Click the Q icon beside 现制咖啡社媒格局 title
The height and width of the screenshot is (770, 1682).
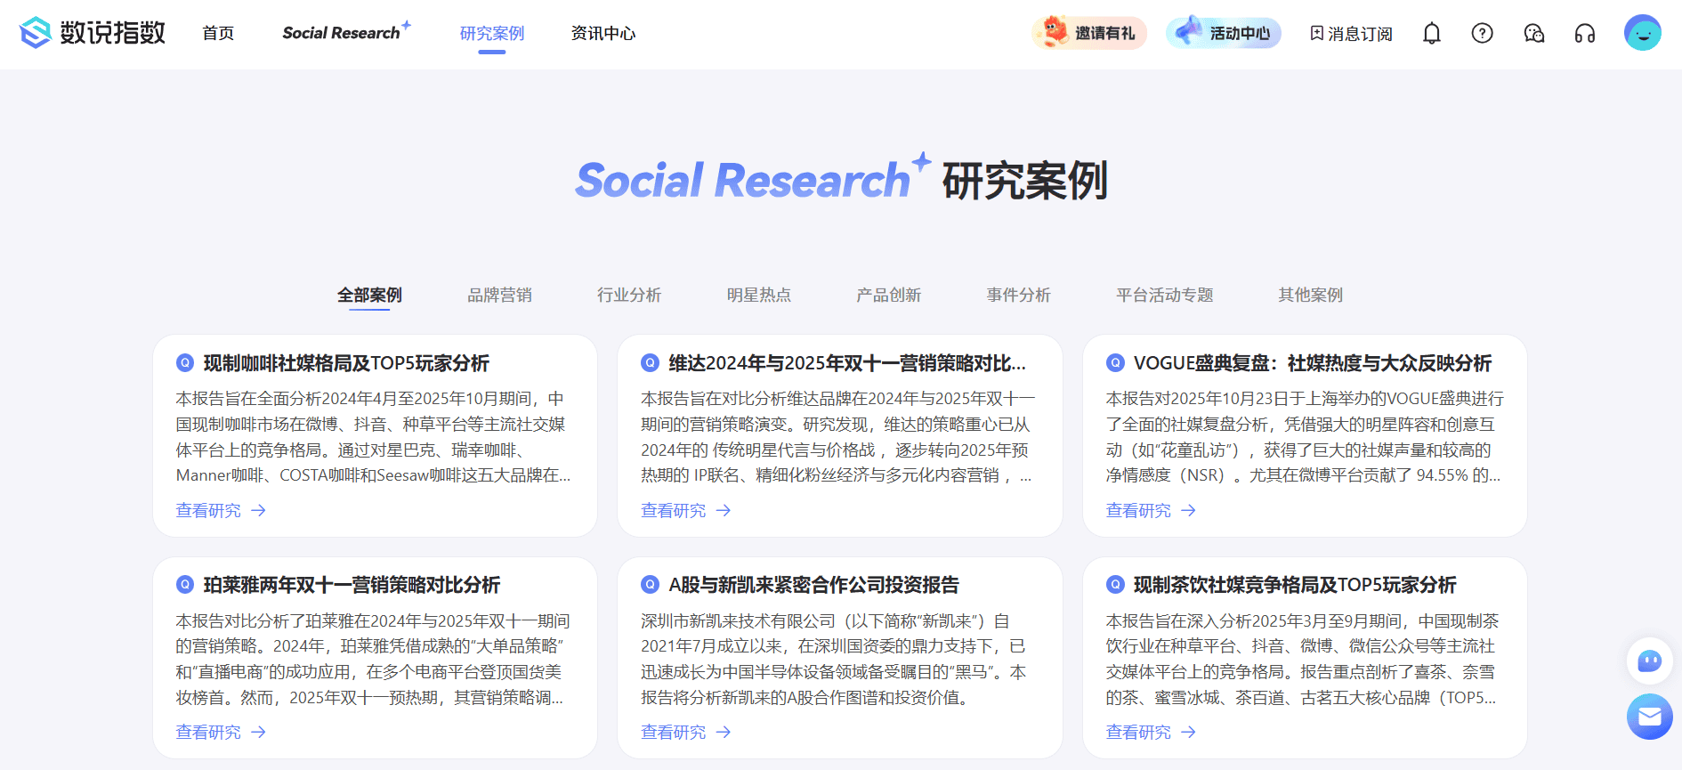pos(185,362)
